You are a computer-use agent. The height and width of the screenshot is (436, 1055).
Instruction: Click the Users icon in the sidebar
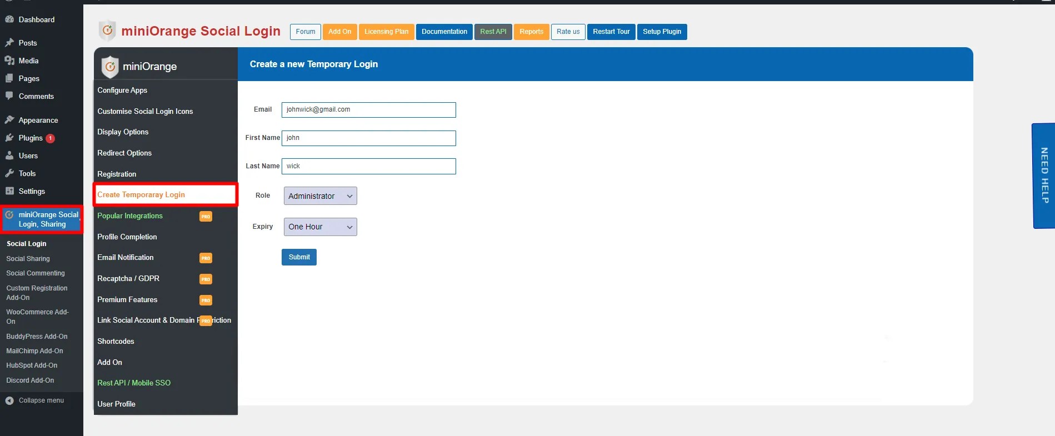[9, 156]
